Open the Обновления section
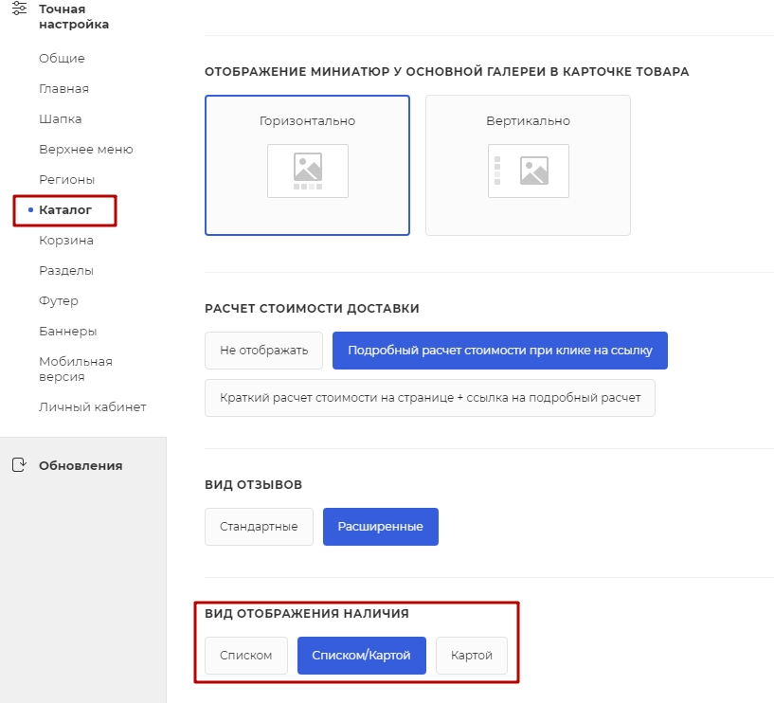The height and width of the screenshot is (703, 774). tap(81, 465)
